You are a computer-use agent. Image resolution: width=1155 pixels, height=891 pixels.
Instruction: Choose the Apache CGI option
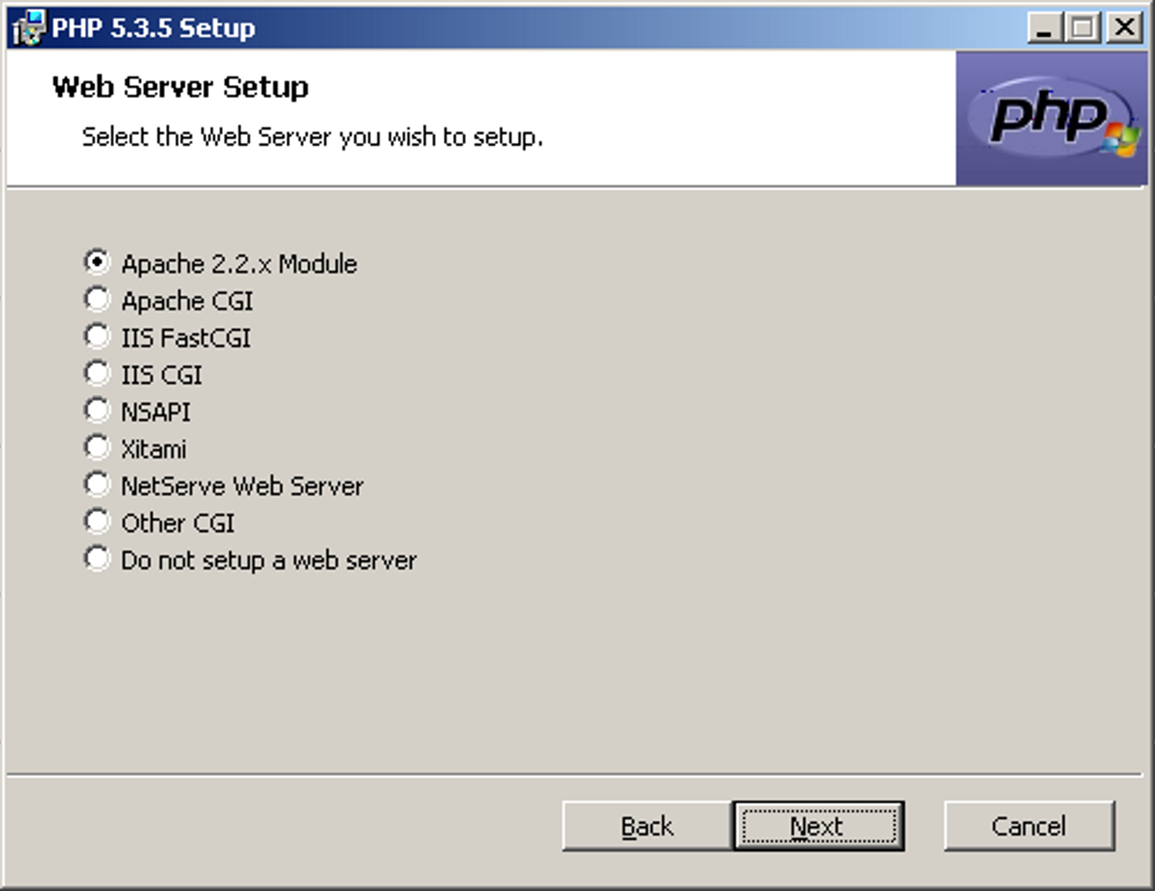[97, 299]
